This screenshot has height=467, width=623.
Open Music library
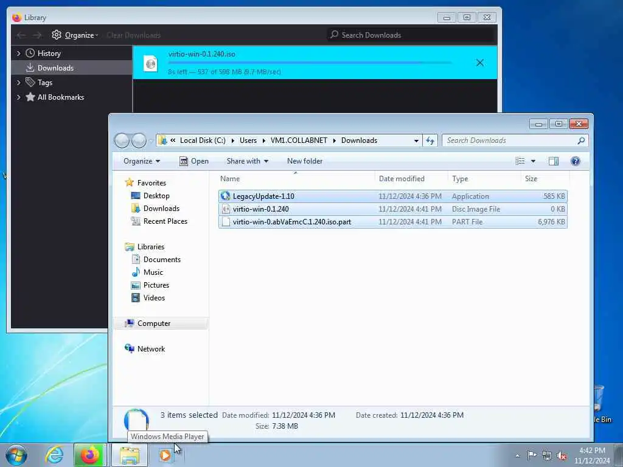click(153, 272)
